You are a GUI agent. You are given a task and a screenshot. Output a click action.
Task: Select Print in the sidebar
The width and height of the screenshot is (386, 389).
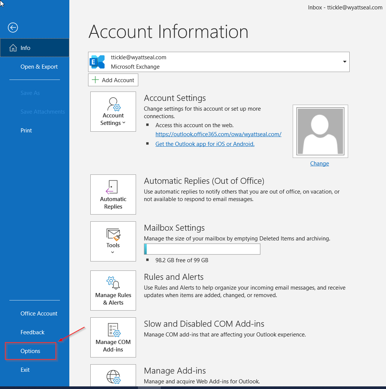26,131
